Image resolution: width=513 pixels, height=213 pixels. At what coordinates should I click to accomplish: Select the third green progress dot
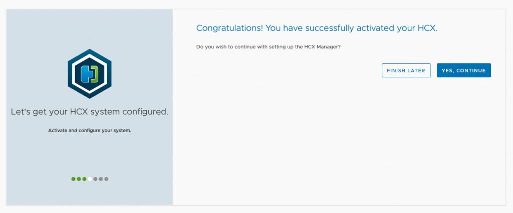[84, 179]
